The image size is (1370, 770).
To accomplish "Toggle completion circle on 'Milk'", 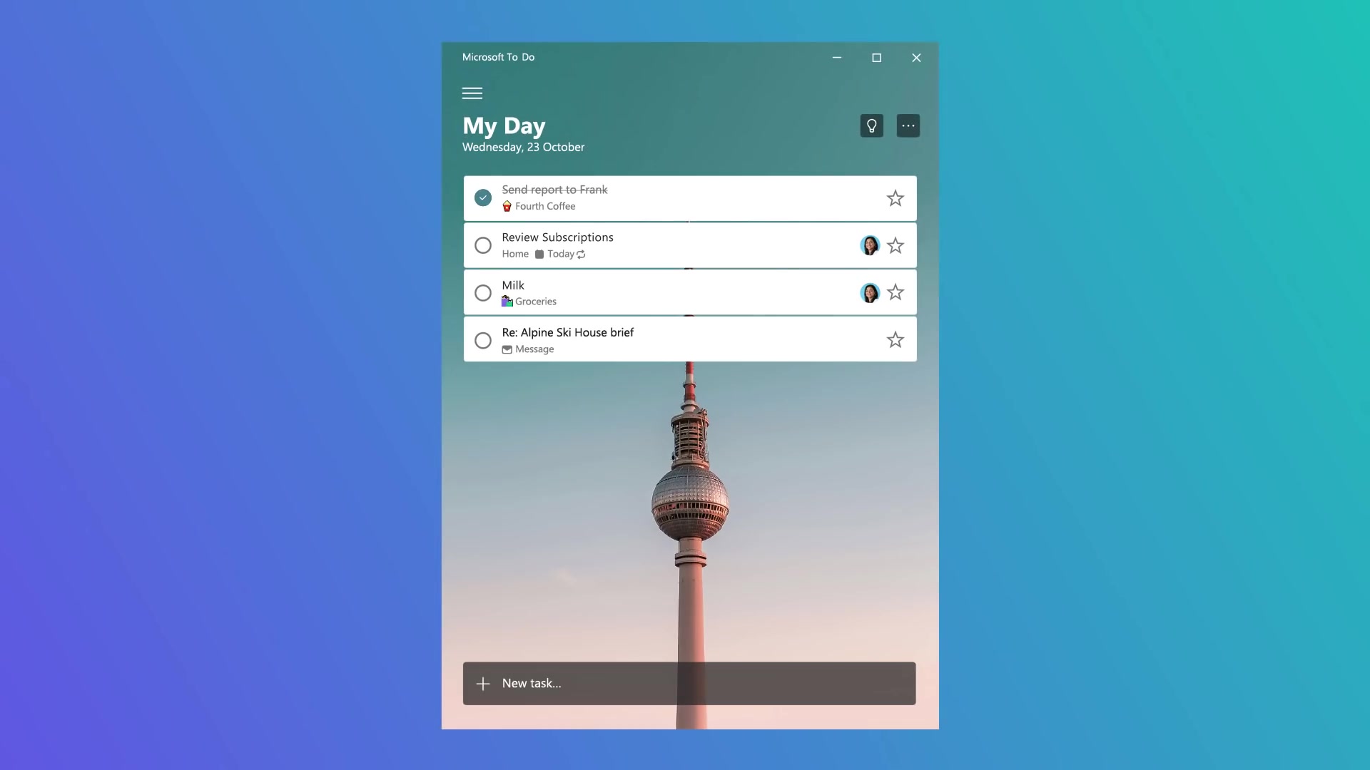I will pyautogui.click(x=482, y=292).
